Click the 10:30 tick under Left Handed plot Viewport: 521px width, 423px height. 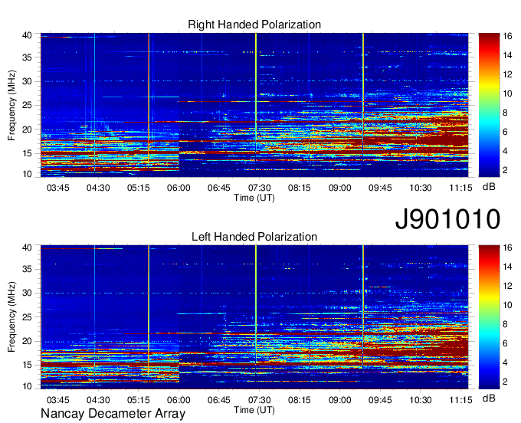421,400
